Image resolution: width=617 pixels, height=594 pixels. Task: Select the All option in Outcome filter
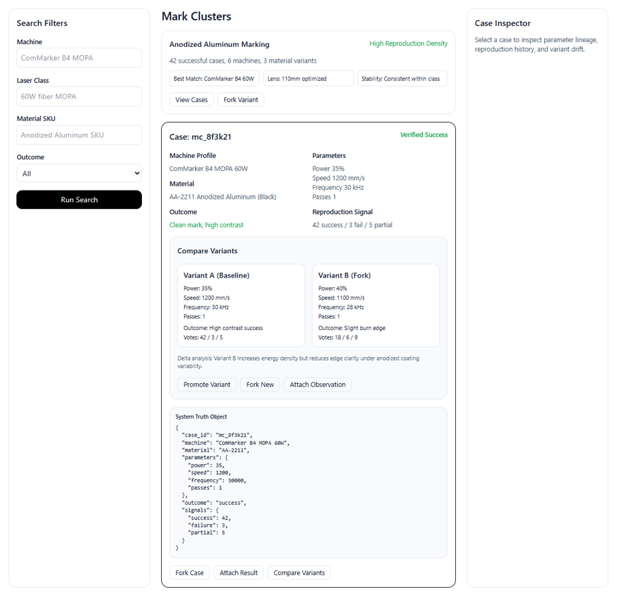[x=79, y=173]
